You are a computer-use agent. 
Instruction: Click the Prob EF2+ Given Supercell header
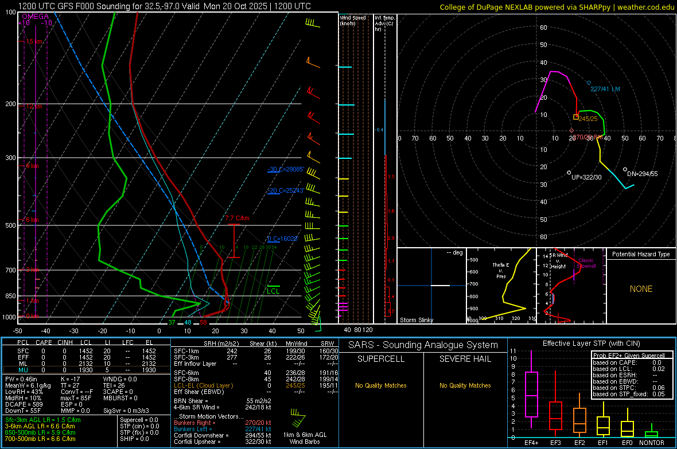tap(629, 356)
